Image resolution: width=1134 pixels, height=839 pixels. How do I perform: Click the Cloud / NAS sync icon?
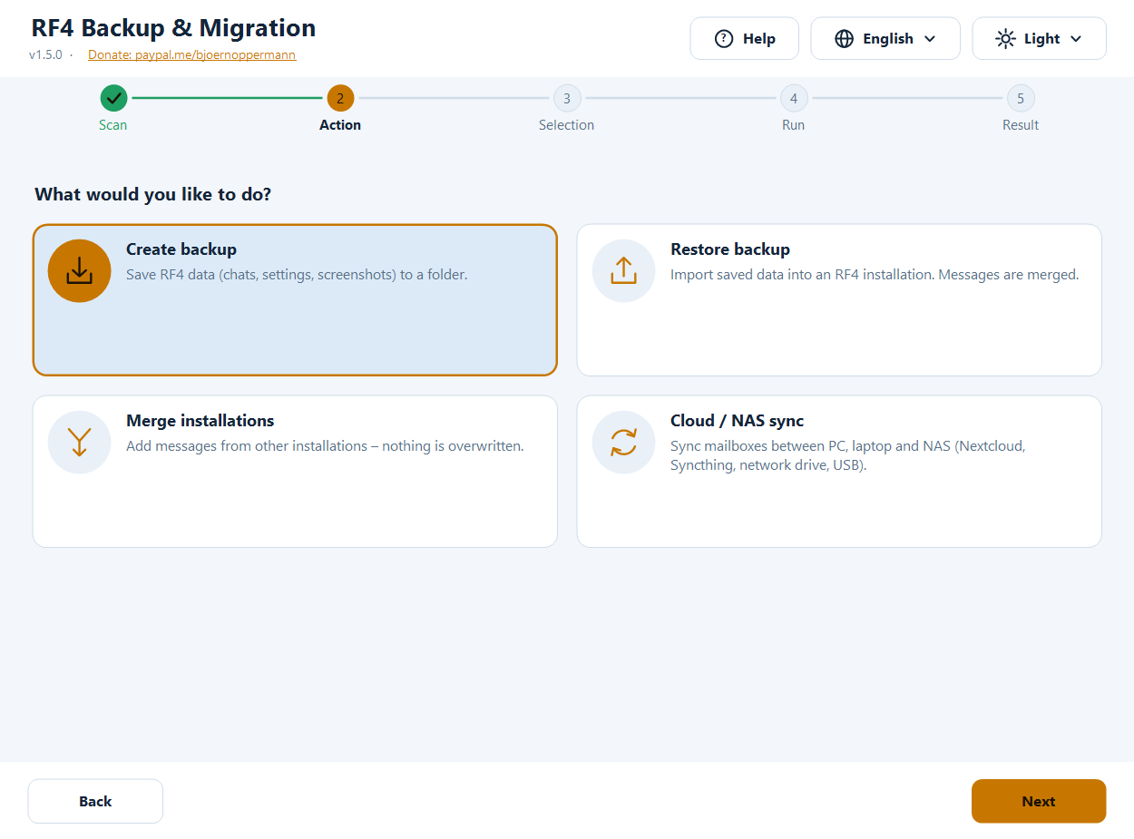tap(624, 442)
